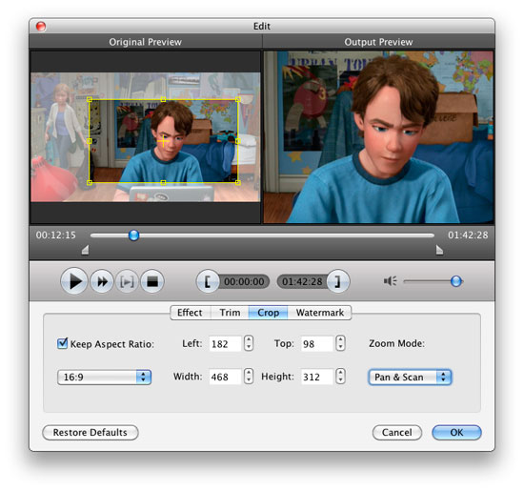Click the volume slider knob
Image resolution: width=524 pixels, height=491 pixels.
[456, 281]
